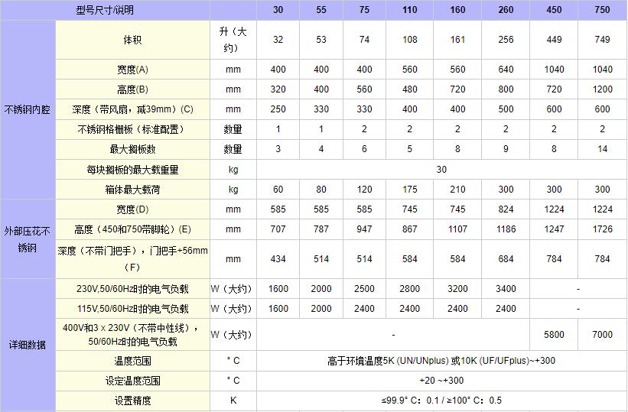Click the value 175 in 箱体最大载荷 row
The image size is (628, 412).
point(410,190)
